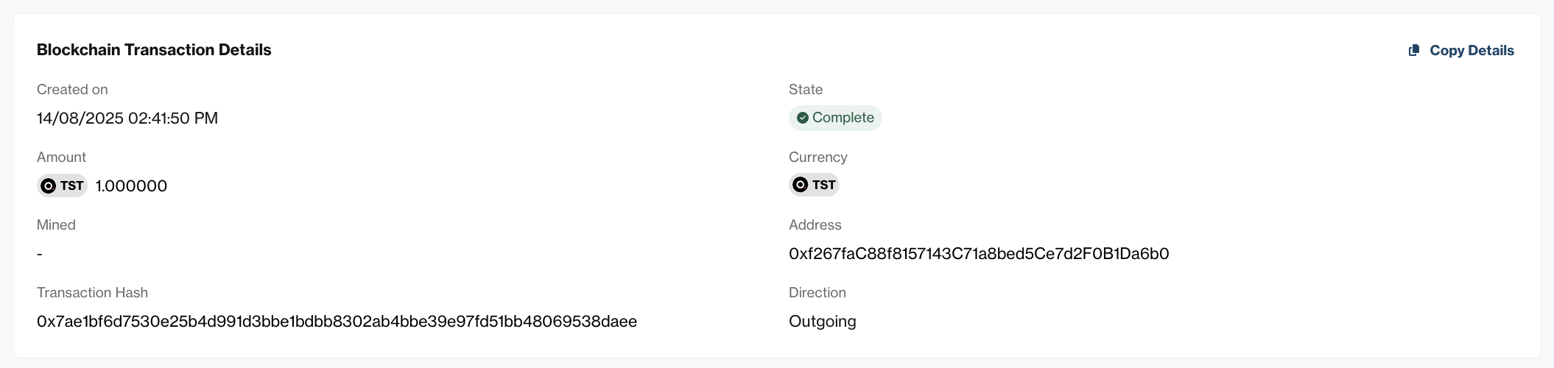Click the clipboard copy icon

1414,51
